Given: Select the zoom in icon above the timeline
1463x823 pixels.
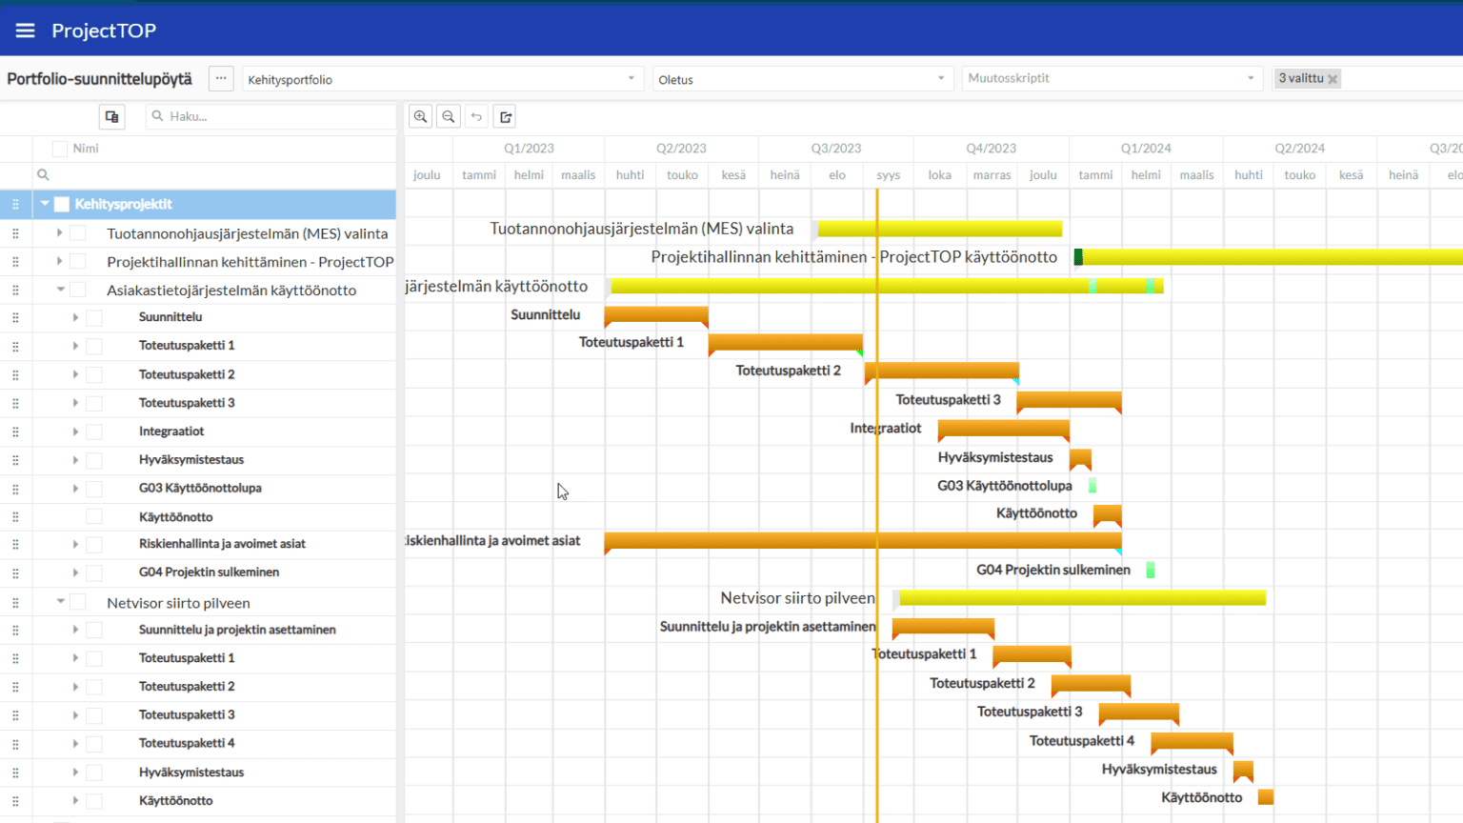Looking at the screenshot, I should click(x=420, y=115).
